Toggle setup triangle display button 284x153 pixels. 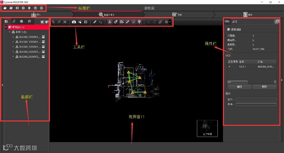[x=109, y=22]
